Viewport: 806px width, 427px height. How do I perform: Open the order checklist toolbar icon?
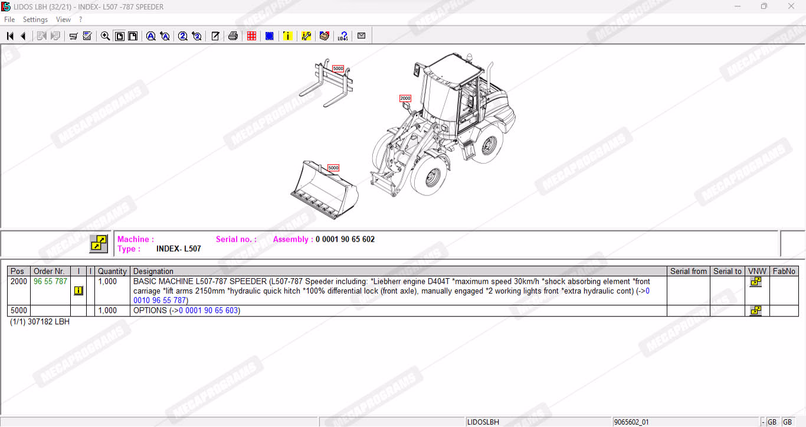click(x=87, y=36)
